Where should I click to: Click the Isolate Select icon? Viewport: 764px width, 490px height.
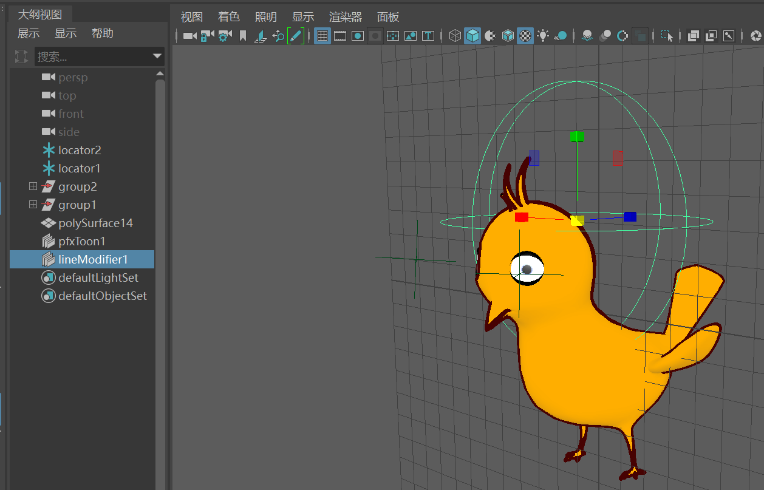click(x=667, y=36)
